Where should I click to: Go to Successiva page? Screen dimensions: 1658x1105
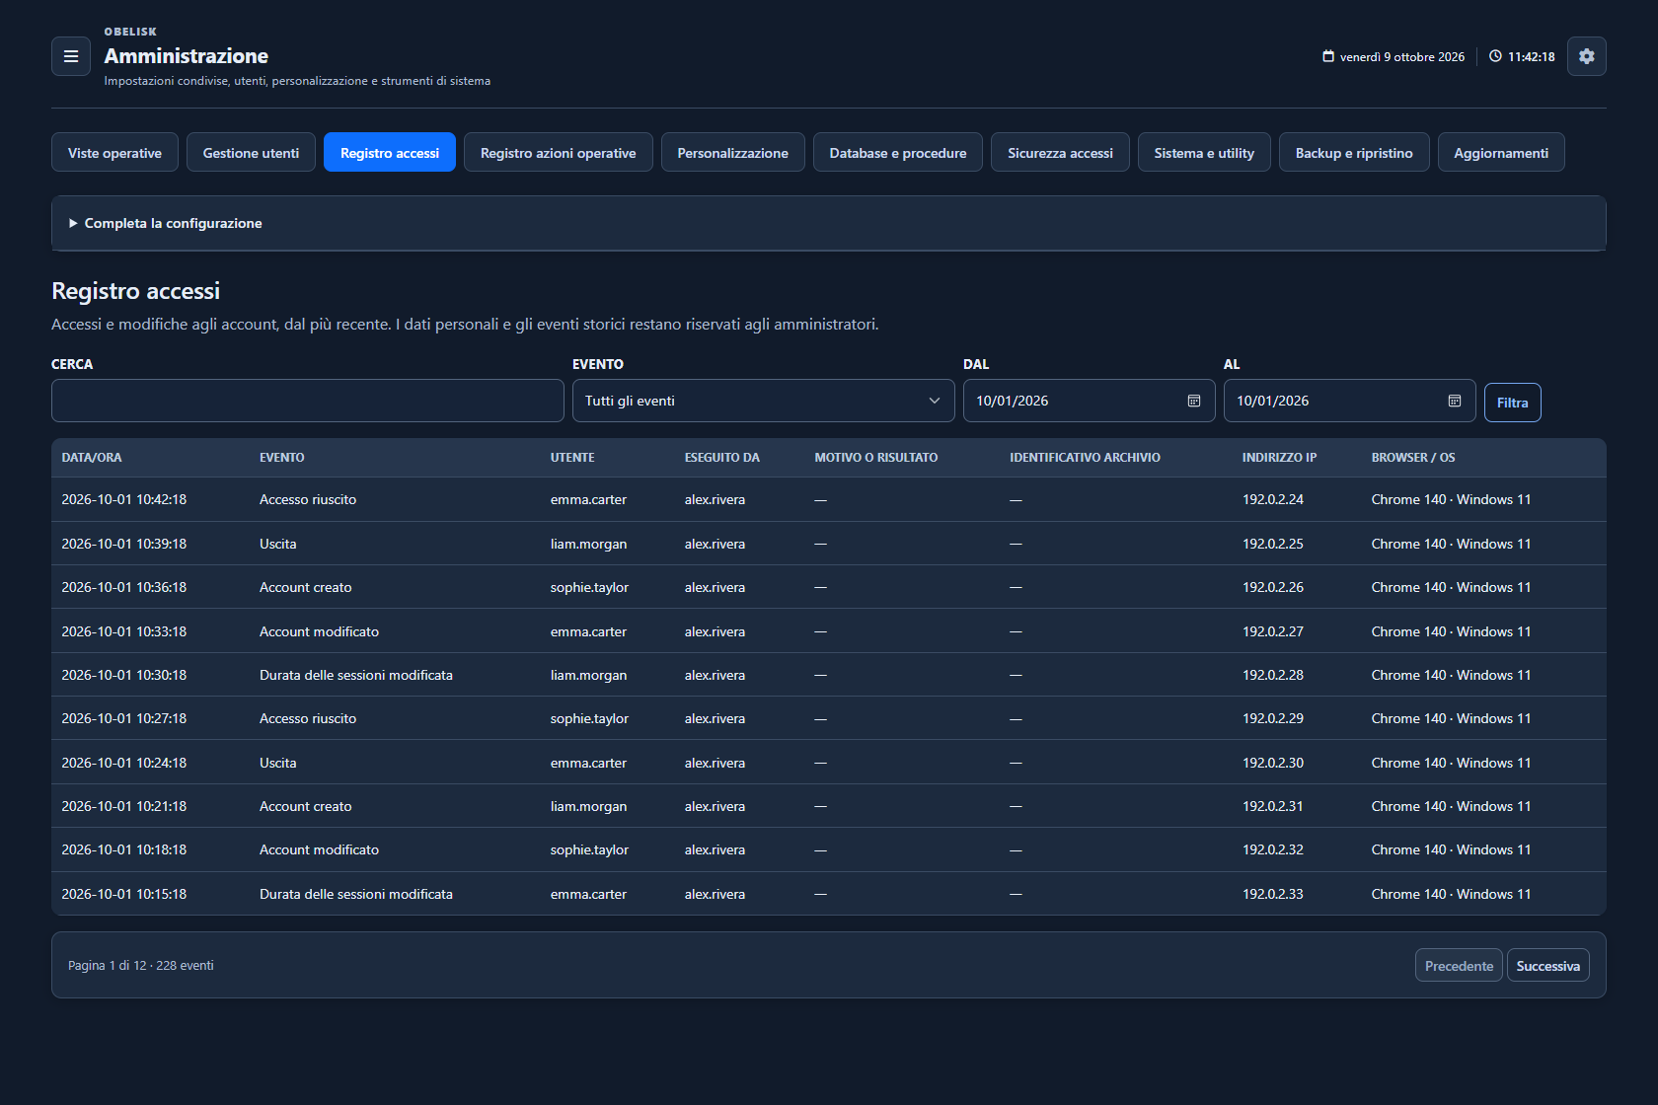click(x=1547, y=965)
